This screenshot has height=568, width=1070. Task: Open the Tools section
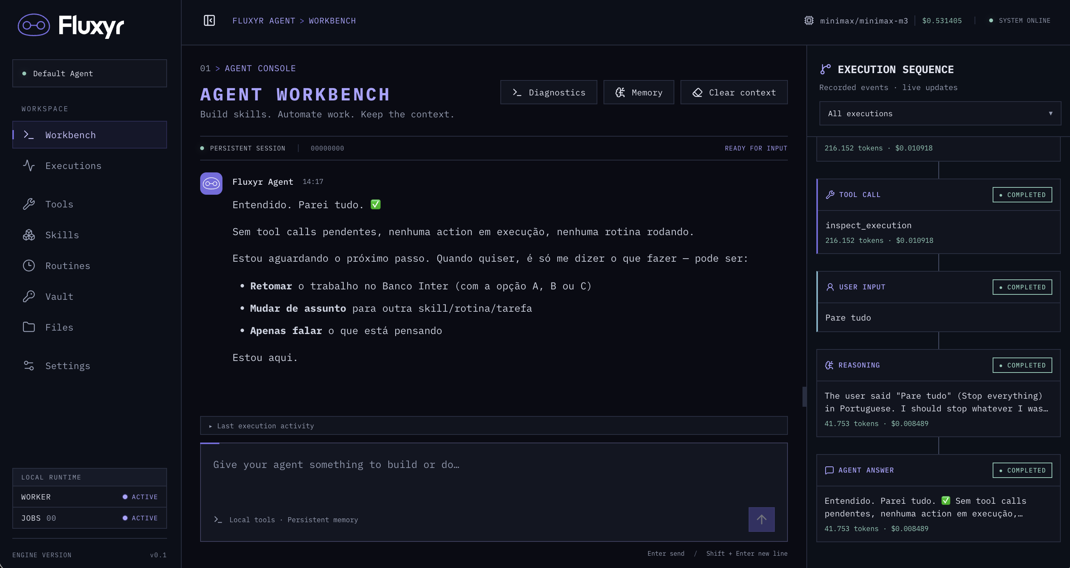tap(89, 204)
